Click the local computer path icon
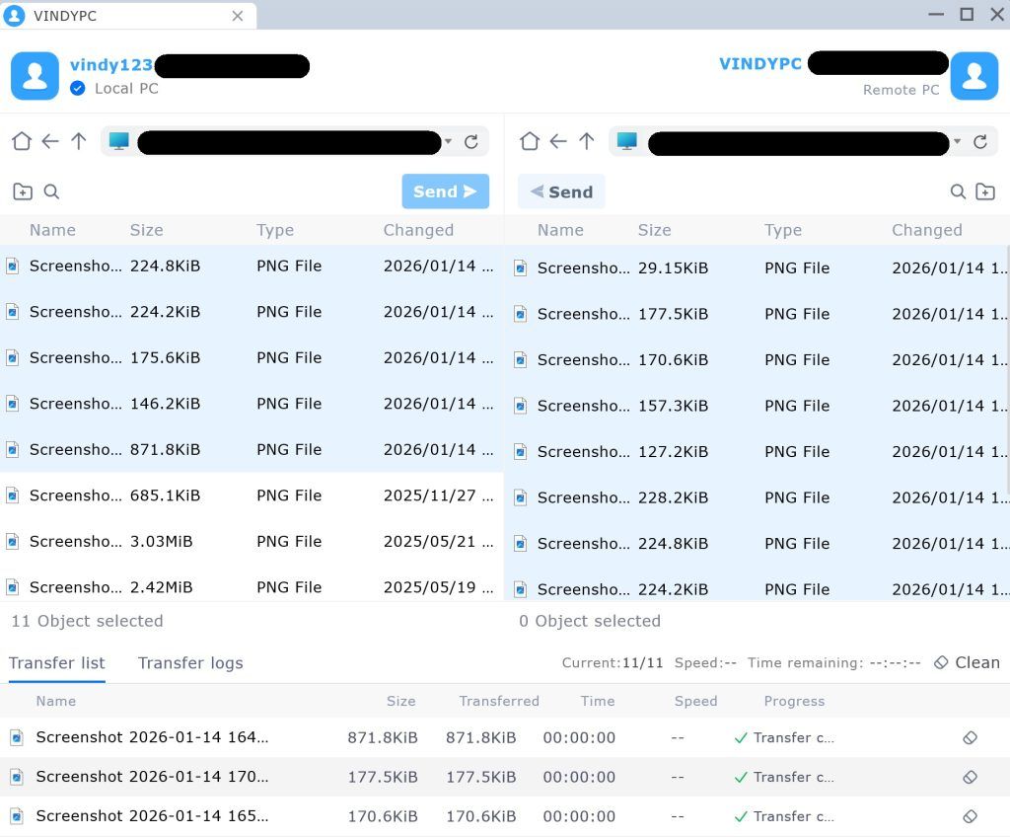Screen dimensions: 1010x837 tap(118, 141)
